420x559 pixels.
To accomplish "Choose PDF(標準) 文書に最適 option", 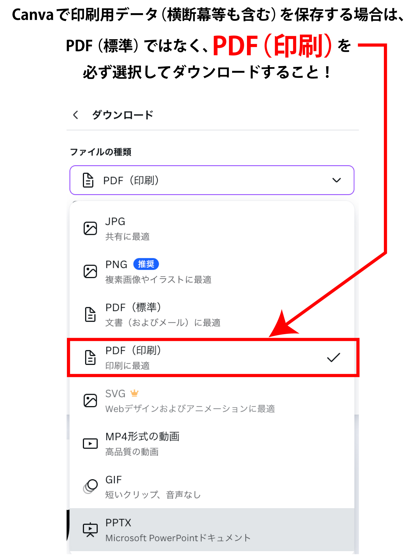I will [196, 315].
